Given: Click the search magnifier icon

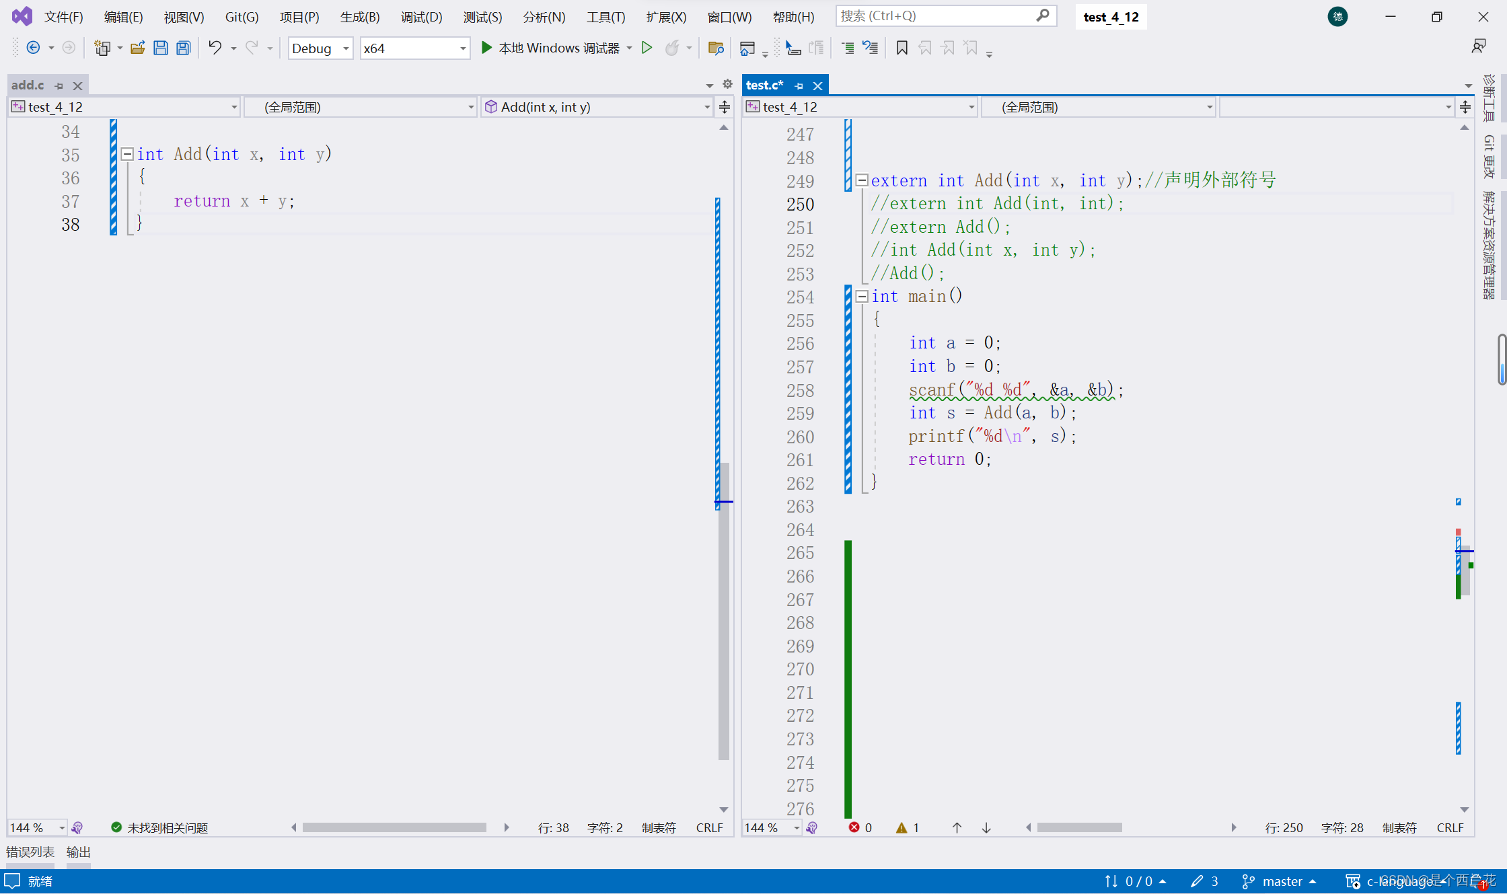Looking at the screenshot, I should pyautogui.click(x=1042, y=15).
